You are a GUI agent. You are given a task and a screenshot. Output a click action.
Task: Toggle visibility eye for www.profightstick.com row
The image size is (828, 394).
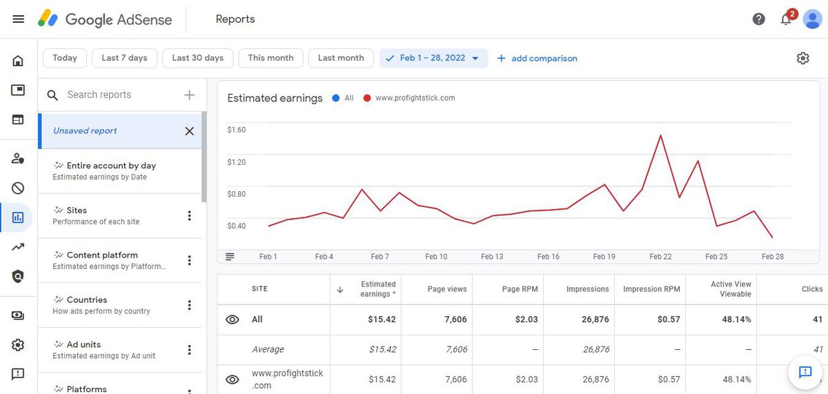(x=233, y=380)
